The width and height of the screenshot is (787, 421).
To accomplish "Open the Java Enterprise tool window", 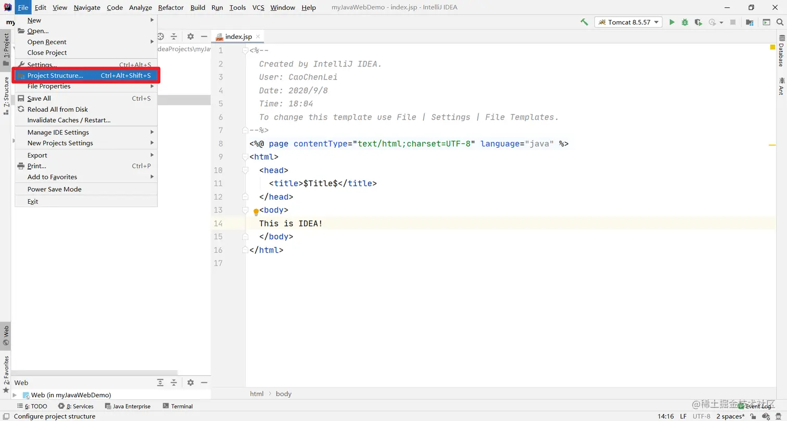I will (128, 406).
